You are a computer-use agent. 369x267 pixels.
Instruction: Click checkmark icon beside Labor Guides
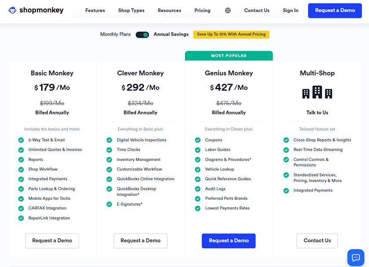click(198, 150)
